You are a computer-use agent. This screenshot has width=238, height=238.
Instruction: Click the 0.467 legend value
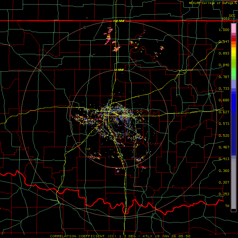pyautogui.click(x=224, y=147)
